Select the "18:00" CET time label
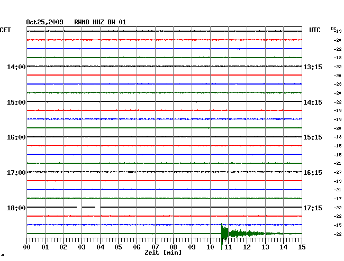Screen dimensions: 344x261 [16, 208]
